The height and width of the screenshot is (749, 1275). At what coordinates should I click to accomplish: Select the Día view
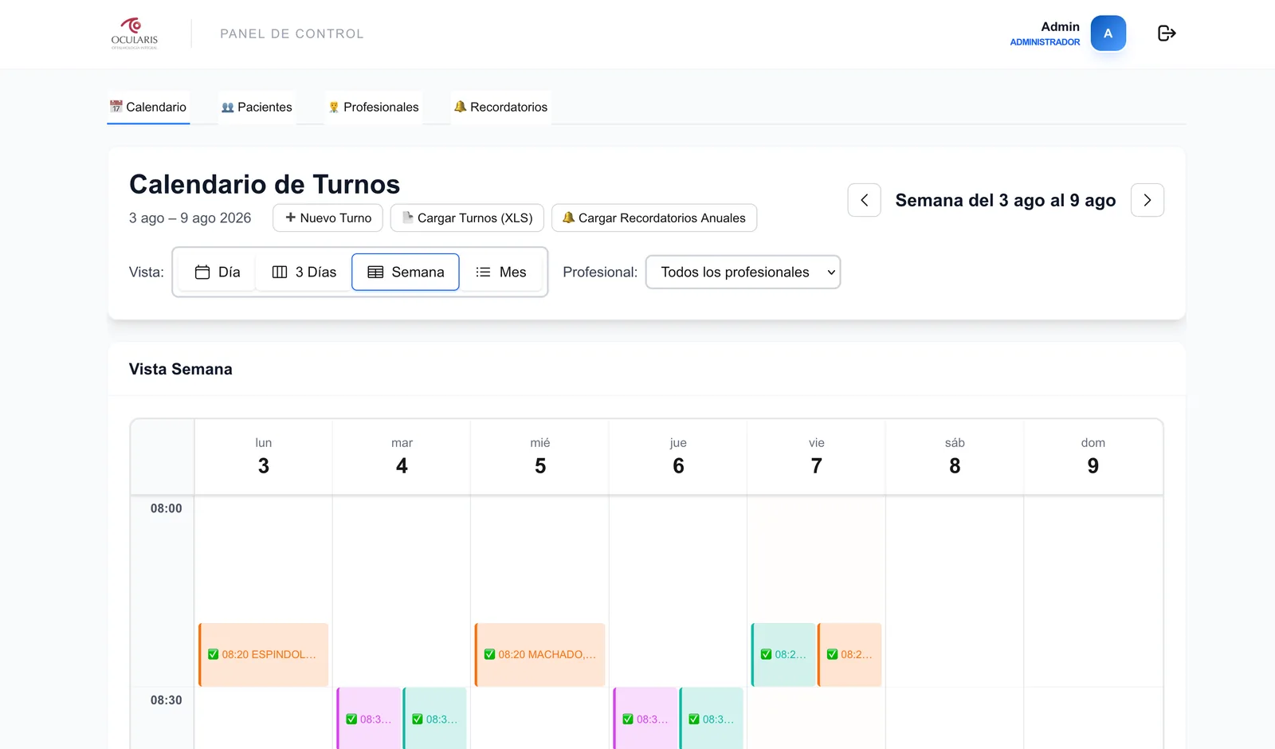point(217,272)
